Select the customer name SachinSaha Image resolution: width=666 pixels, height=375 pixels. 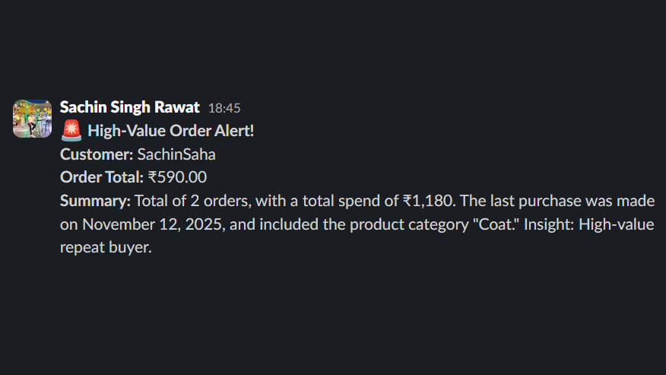pyautogui.click(x=176, y=154)
